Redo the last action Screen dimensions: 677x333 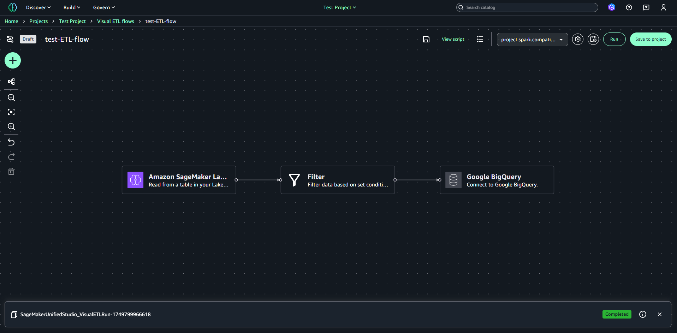click(x=11, y=156)
